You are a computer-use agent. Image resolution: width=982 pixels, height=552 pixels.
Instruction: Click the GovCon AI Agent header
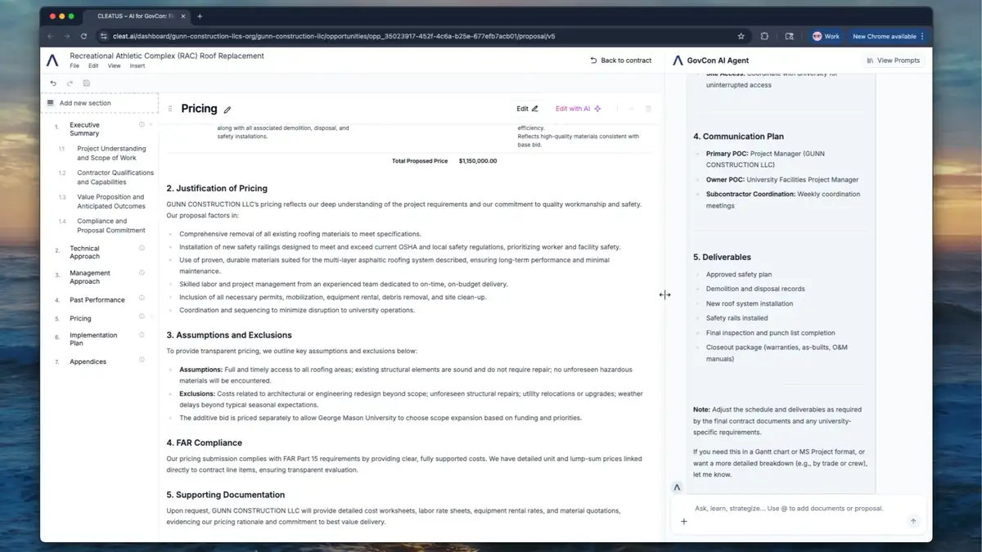click(718, 61)
